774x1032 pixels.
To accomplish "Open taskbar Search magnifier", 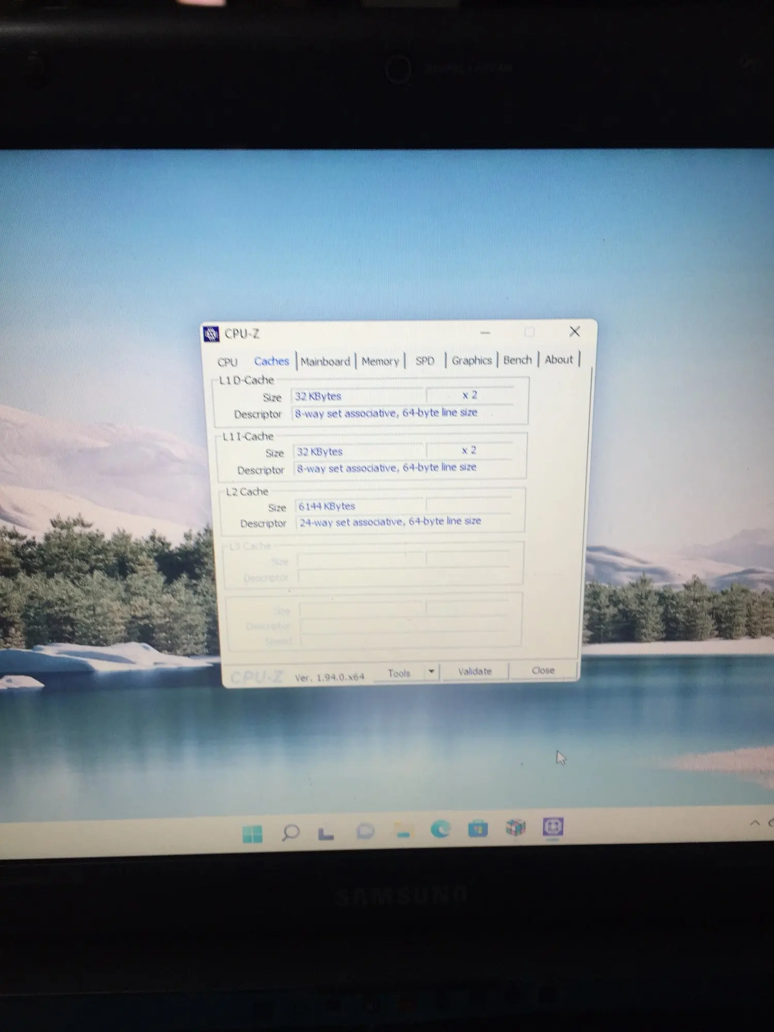I will (x=291, y=832).
